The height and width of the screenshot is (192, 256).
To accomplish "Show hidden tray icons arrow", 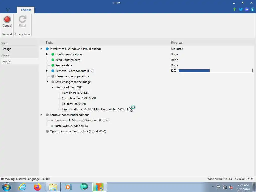I will tap(212, 187).
